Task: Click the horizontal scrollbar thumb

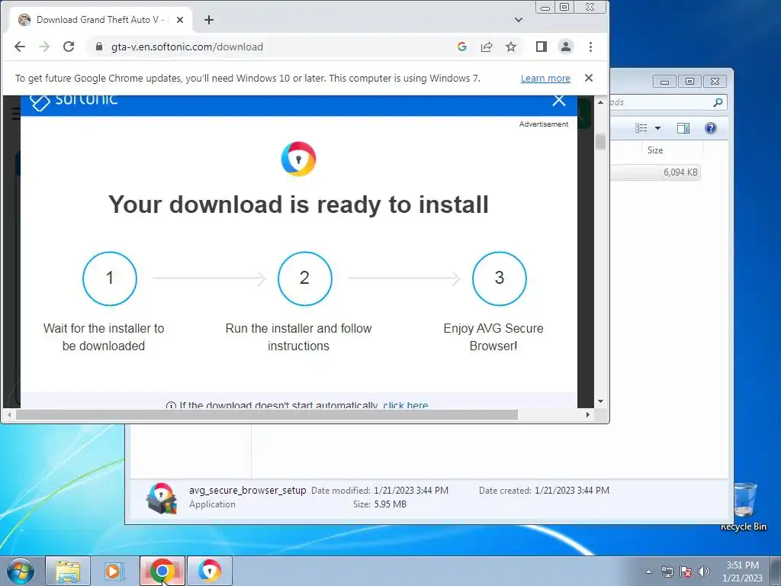Action: pos(266,414)
